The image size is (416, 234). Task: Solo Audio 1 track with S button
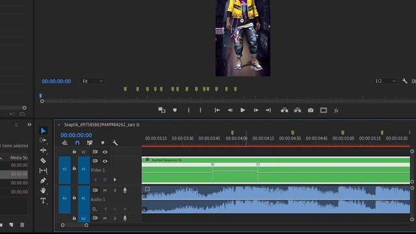coord(115,190)
